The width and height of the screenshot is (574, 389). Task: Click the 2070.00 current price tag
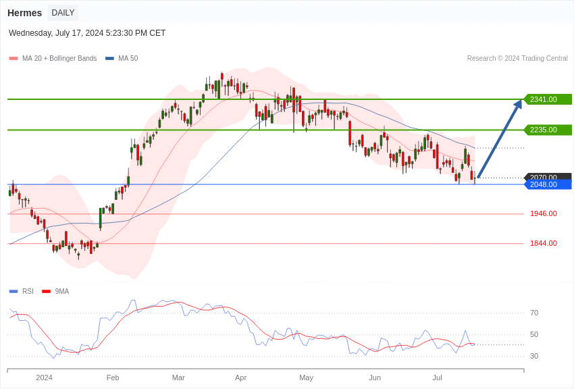(548, 176)
